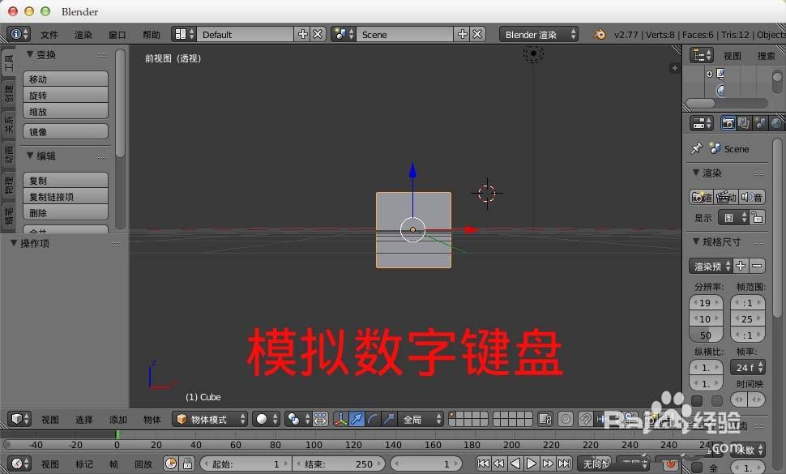
Task: Open the Default screen layout dropdown
Action: tap(243, 34)
